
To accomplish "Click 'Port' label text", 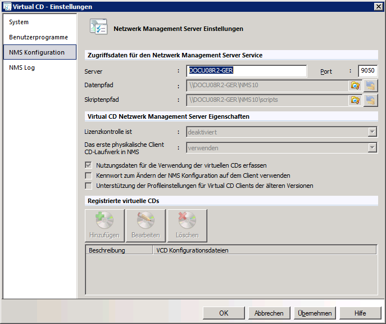I will (x=326, y=71).
